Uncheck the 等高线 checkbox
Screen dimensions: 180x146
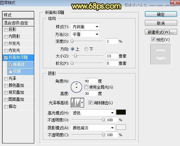[x=10, y=65]
